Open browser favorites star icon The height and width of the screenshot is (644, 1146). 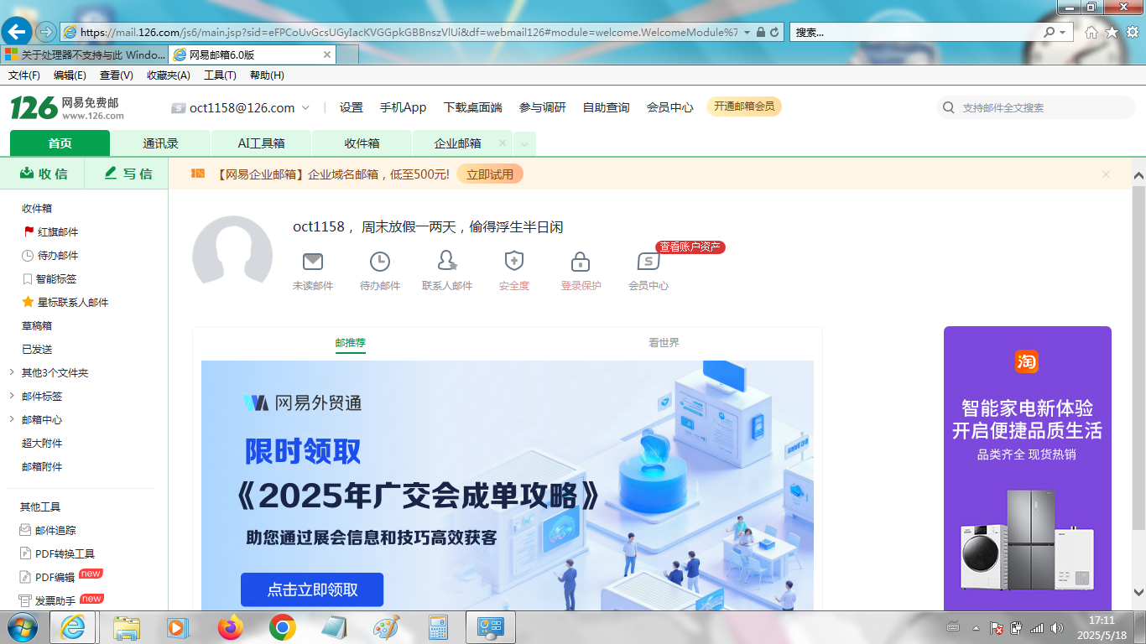pos(1112,32)
